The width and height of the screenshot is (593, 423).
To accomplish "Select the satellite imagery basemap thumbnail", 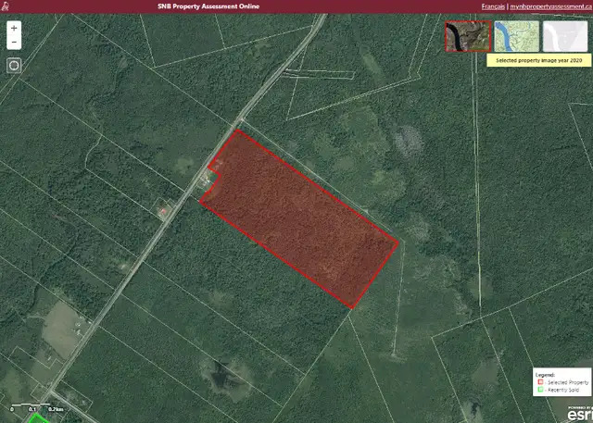I will pos(468,36).
